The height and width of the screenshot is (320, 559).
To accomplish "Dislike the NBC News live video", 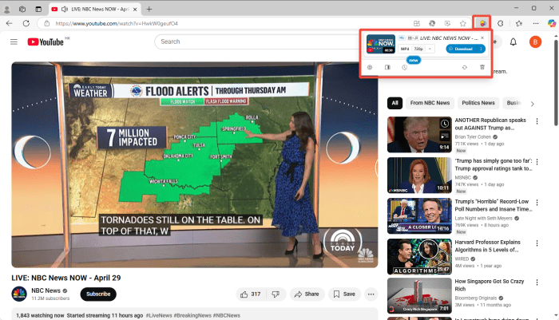I will [x=275, y=294].
